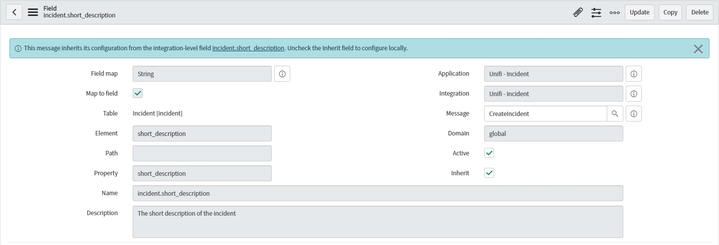Uncheck the Inherit checkbox

click(x=489, y=173)
